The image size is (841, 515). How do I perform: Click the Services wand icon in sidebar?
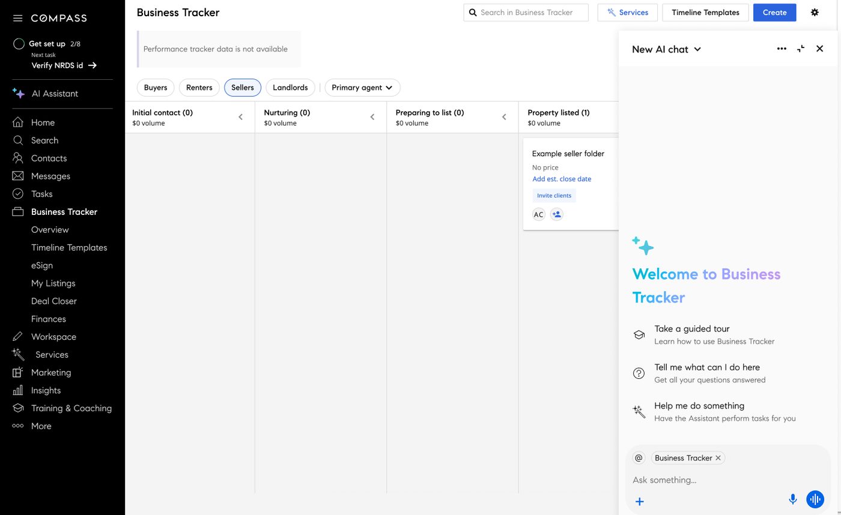pyautogui.click(x=18, y=355)
